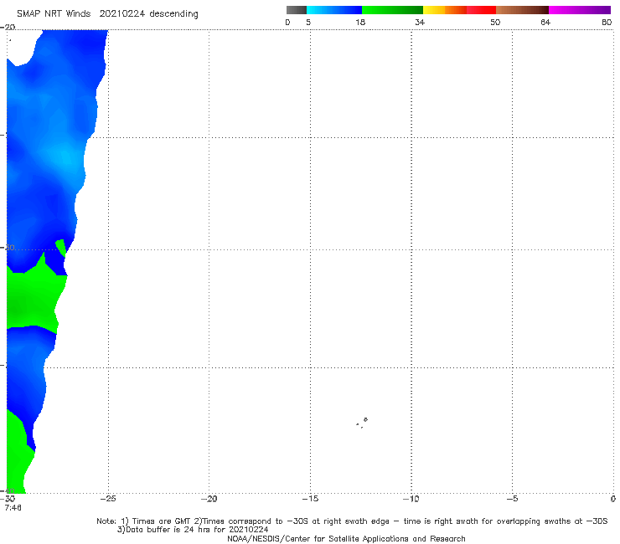Click the green segment of the color bar
This screenshot has width=620, height=544.
[392, 10]
